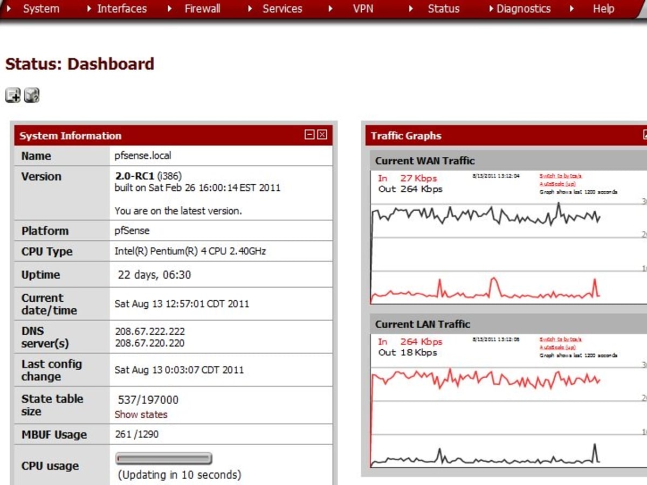Open the System menu
This screenshot has width=647, height=485.
(41, 9)
